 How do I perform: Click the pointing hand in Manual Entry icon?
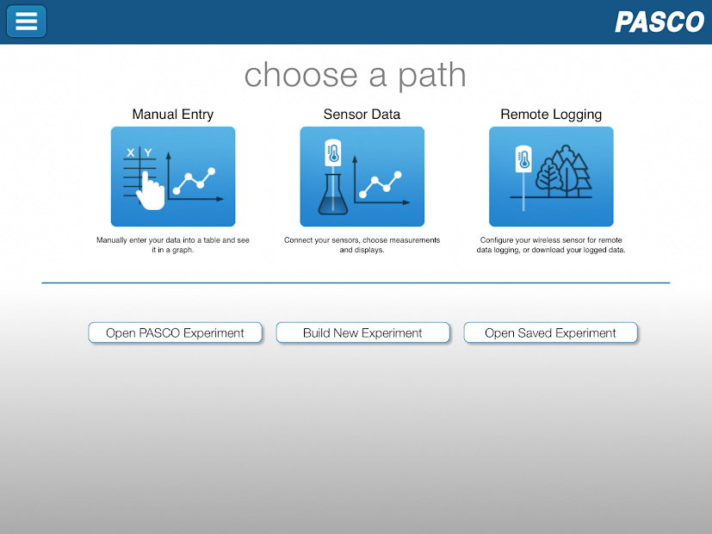point(153,191)
